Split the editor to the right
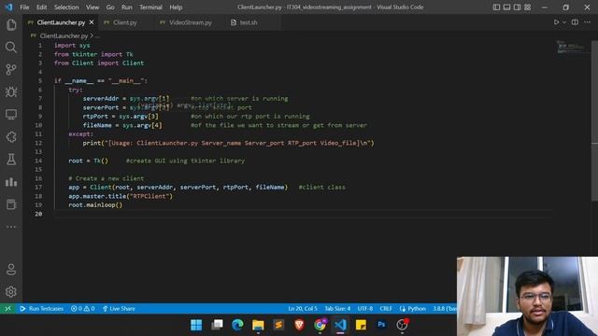The width and height of the screenshot is (598, 336). 575,22
